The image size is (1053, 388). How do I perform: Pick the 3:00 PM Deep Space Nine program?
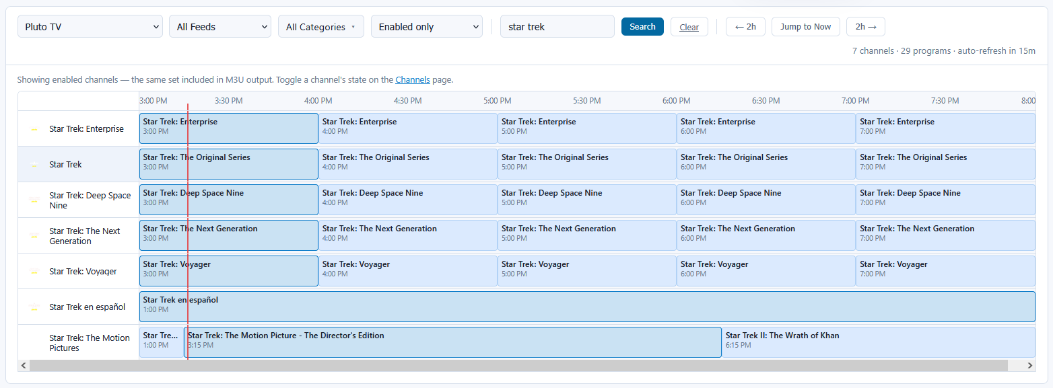coord(229,200)
